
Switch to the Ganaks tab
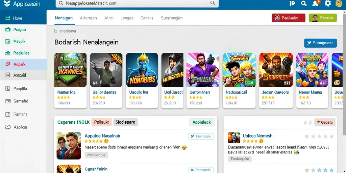point(147,18)
